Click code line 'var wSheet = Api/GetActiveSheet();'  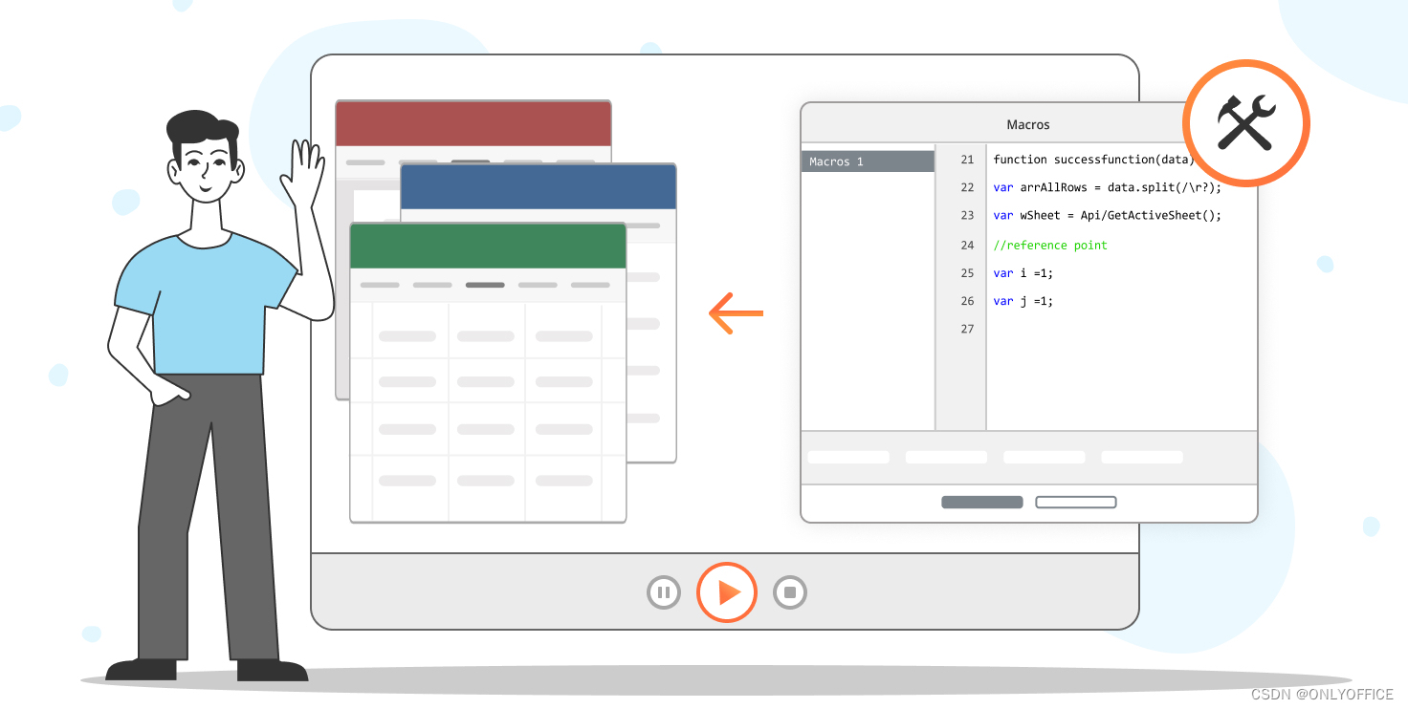(1108, 215)
